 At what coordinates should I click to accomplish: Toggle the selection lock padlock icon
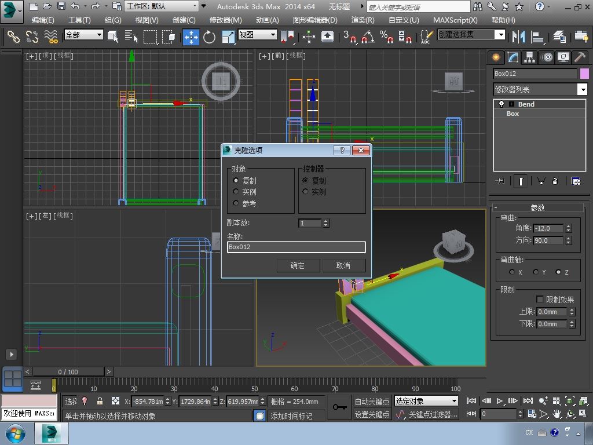[x=100, y=401]
